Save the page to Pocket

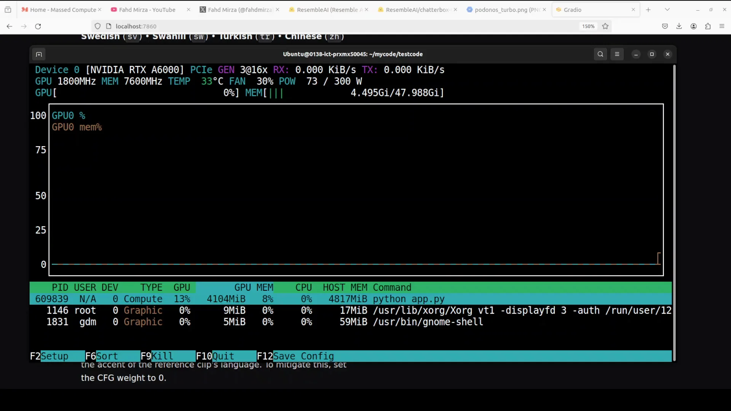tap(665, 26)
